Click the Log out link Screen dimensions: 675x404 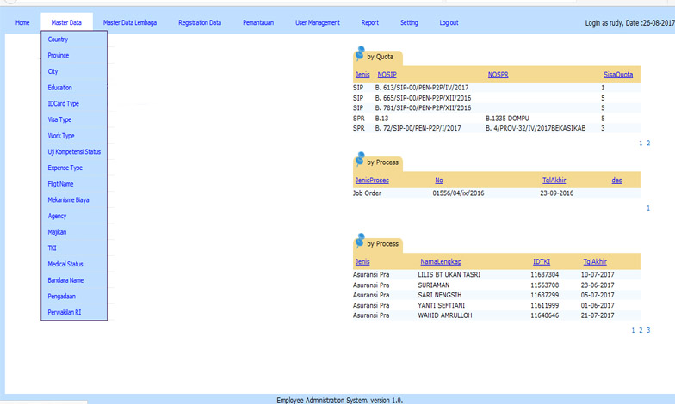(x=449, y=22)
